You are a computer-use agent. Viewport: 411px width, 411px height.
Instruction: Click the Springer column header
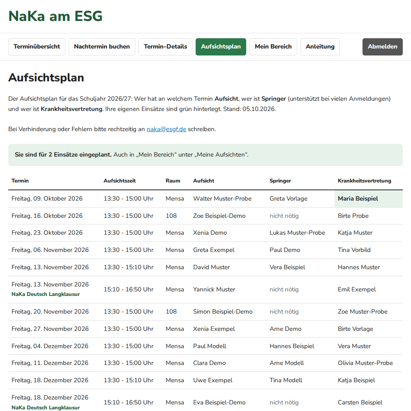pos(280,180)
